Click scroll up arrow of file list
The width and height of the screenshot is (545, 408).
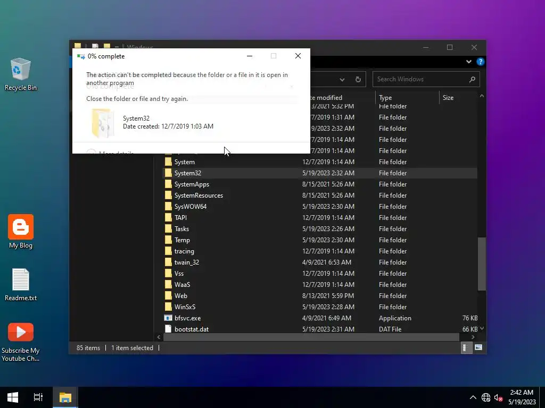pos(482,96)
